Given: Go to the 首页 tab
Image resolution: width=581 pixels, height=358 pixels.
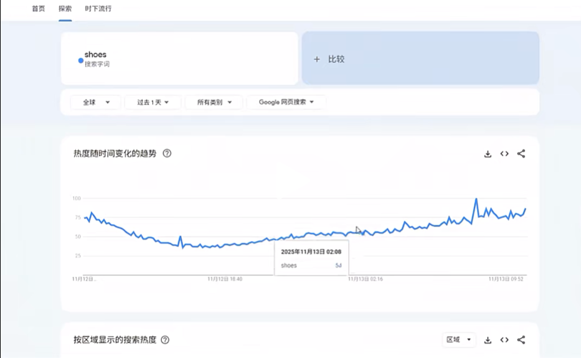Looking at the screenshot, I should click(39, 9).
